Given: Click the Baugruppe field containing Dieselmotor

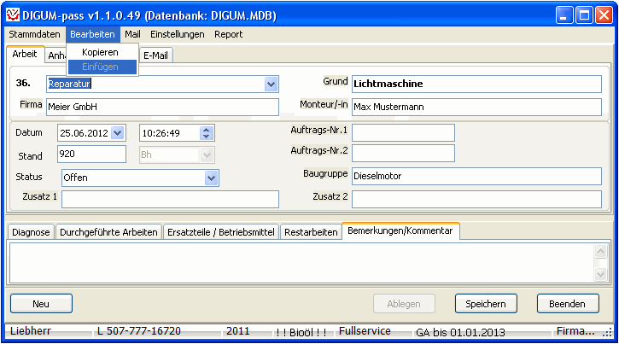Looking at the screenshot, I should pyautogui.click(x=482, y=177).
